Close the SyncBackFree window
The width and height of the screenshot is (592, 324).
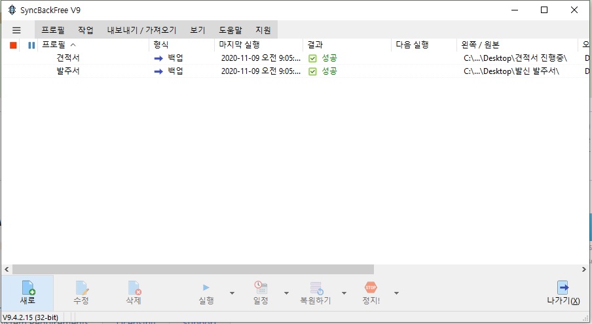(x=574, y=10)
